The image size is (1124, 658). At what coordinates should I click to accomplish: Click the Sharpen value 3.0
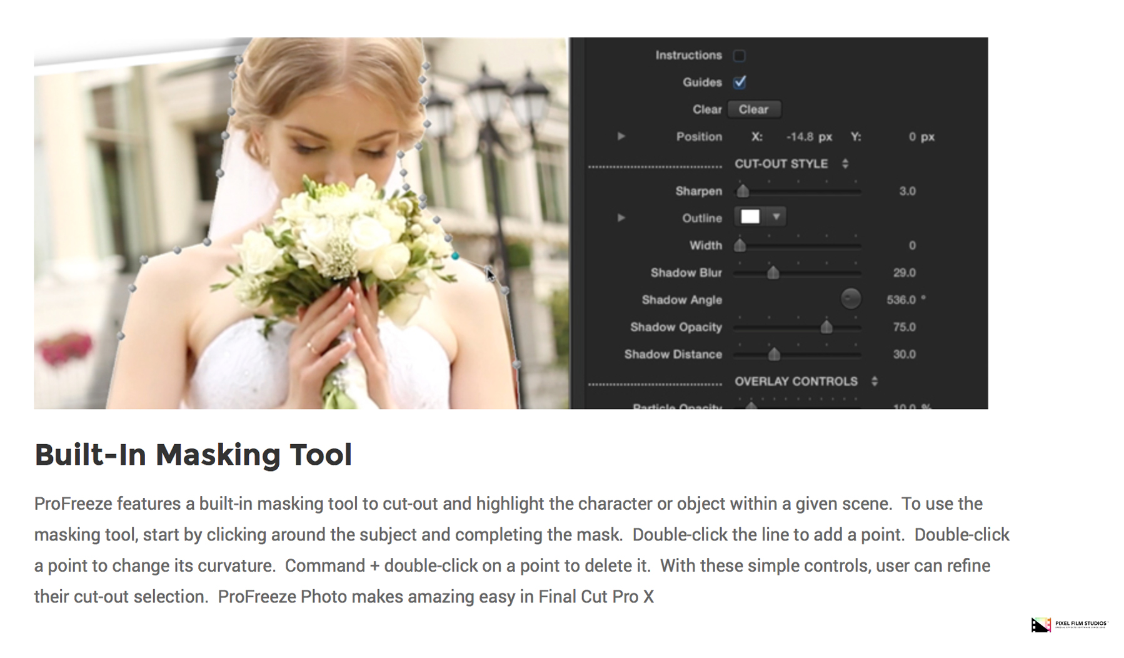907,191
